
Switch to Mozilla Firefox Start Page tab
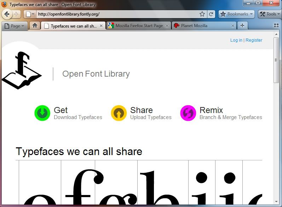[138, 26]
